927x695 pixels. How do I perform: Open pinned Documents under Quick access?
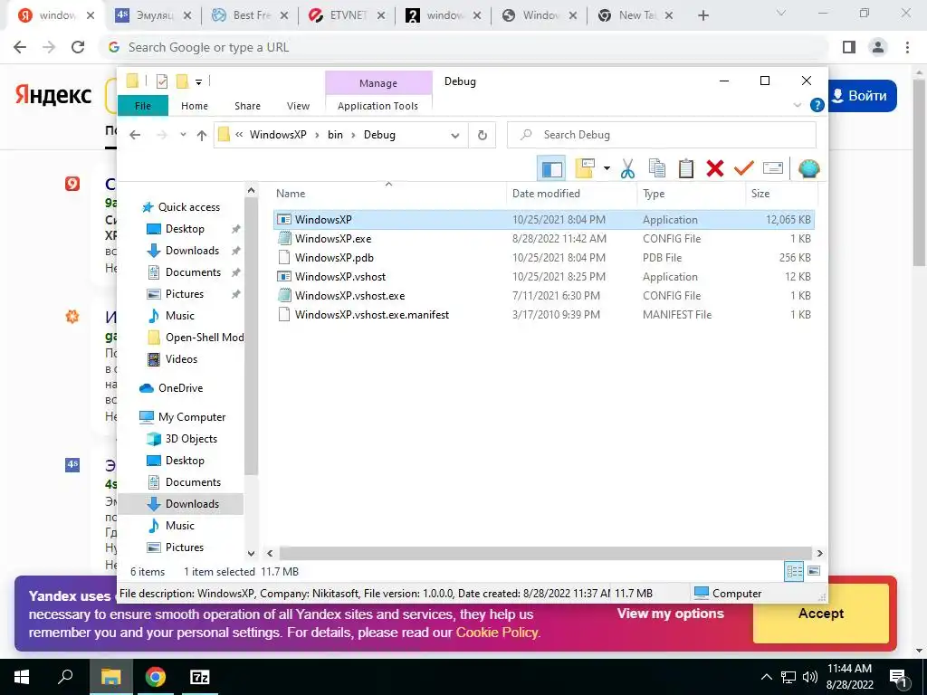coord(185,272)
